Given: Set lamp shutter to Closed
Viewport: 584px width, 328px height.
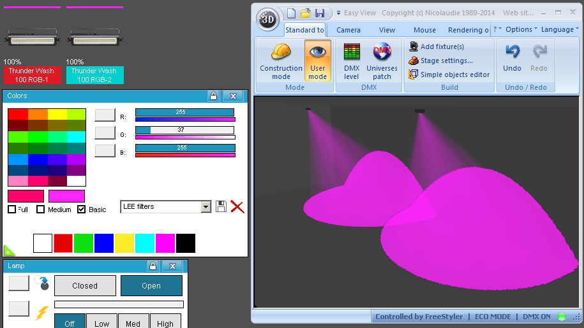Looking at the screenshot, I should point(85,286).
